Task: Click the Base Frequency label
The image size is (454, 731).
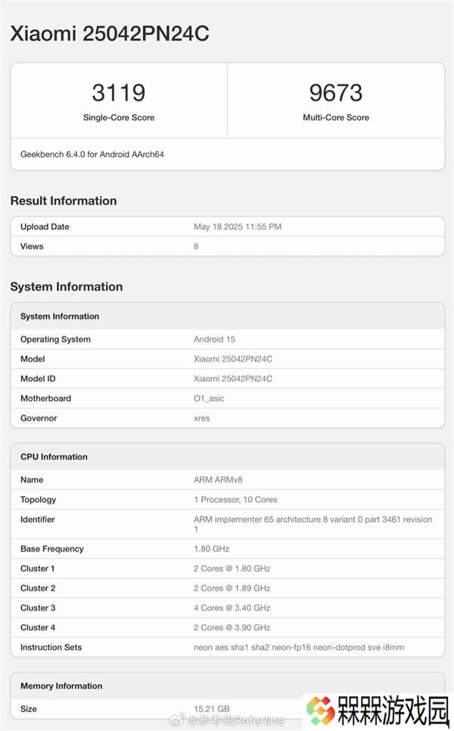Action: coord(51,548)
